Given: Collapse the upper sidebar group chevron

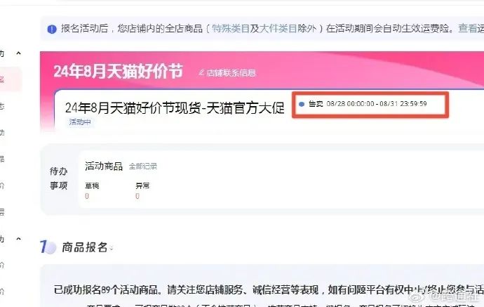Looking at the screenshot, I should (x=18, y=53).
